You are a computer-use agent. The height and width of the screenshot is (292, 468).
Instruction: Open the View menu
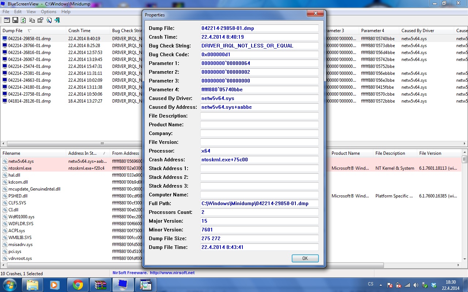(31, 12)
